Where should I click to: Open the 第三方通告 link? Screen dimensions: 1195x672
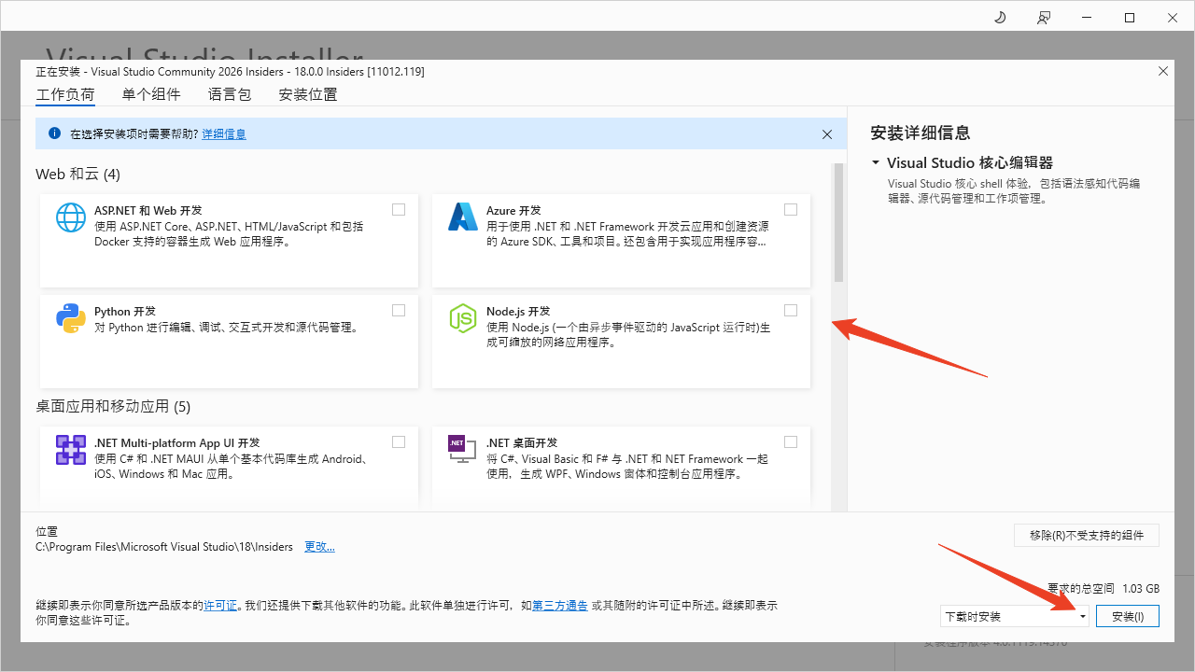[x=560, y=606]
